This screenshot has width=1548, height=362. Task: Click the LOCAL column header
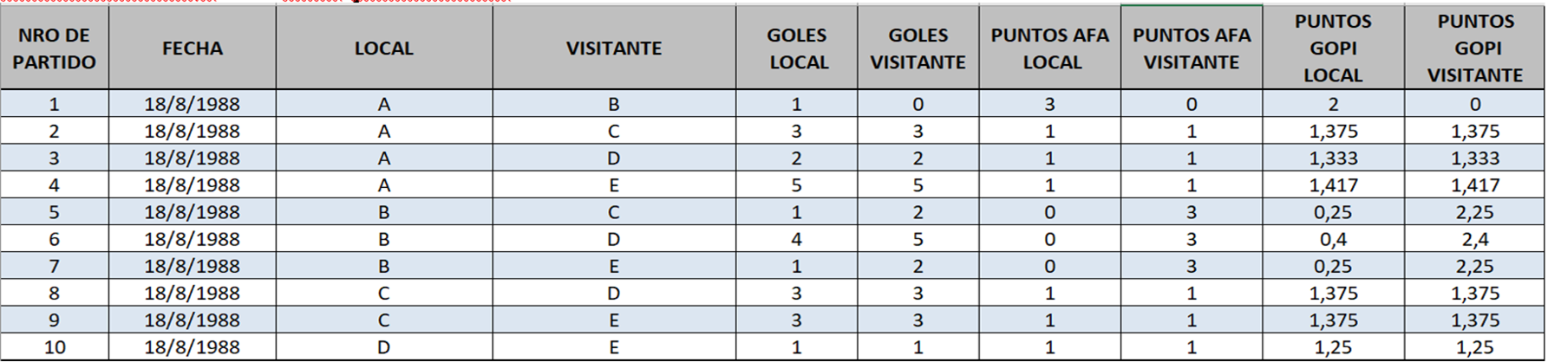click(x=384, y=48)
